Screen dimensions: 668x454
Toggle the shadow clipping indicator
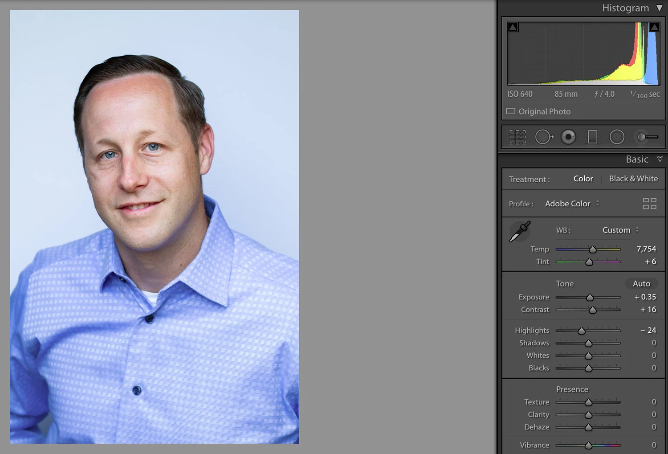click(x=513, y=27)
